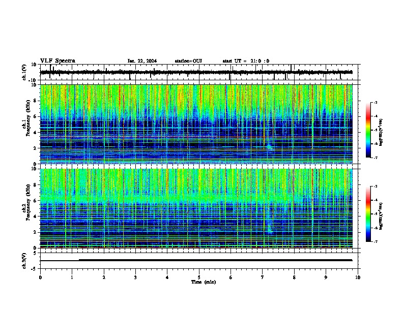Click the time axis tick label "2"
Screen dimensions: 403x311
104,277
